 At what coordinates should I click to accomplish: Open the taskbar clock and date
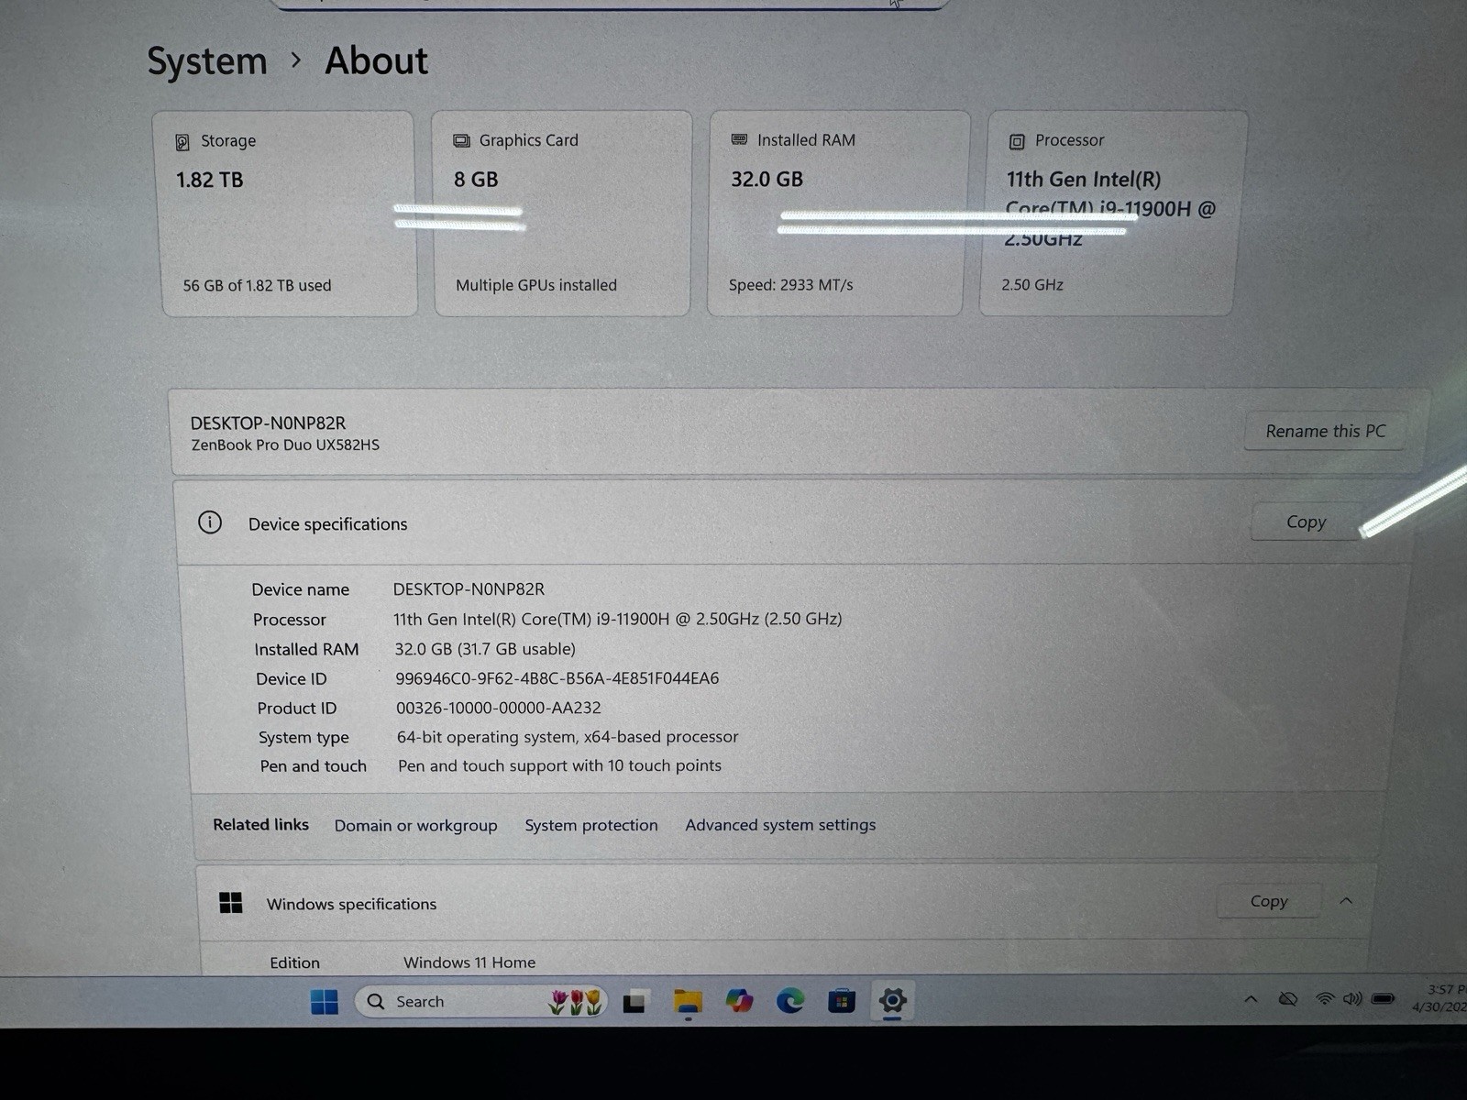[1440, 997]
